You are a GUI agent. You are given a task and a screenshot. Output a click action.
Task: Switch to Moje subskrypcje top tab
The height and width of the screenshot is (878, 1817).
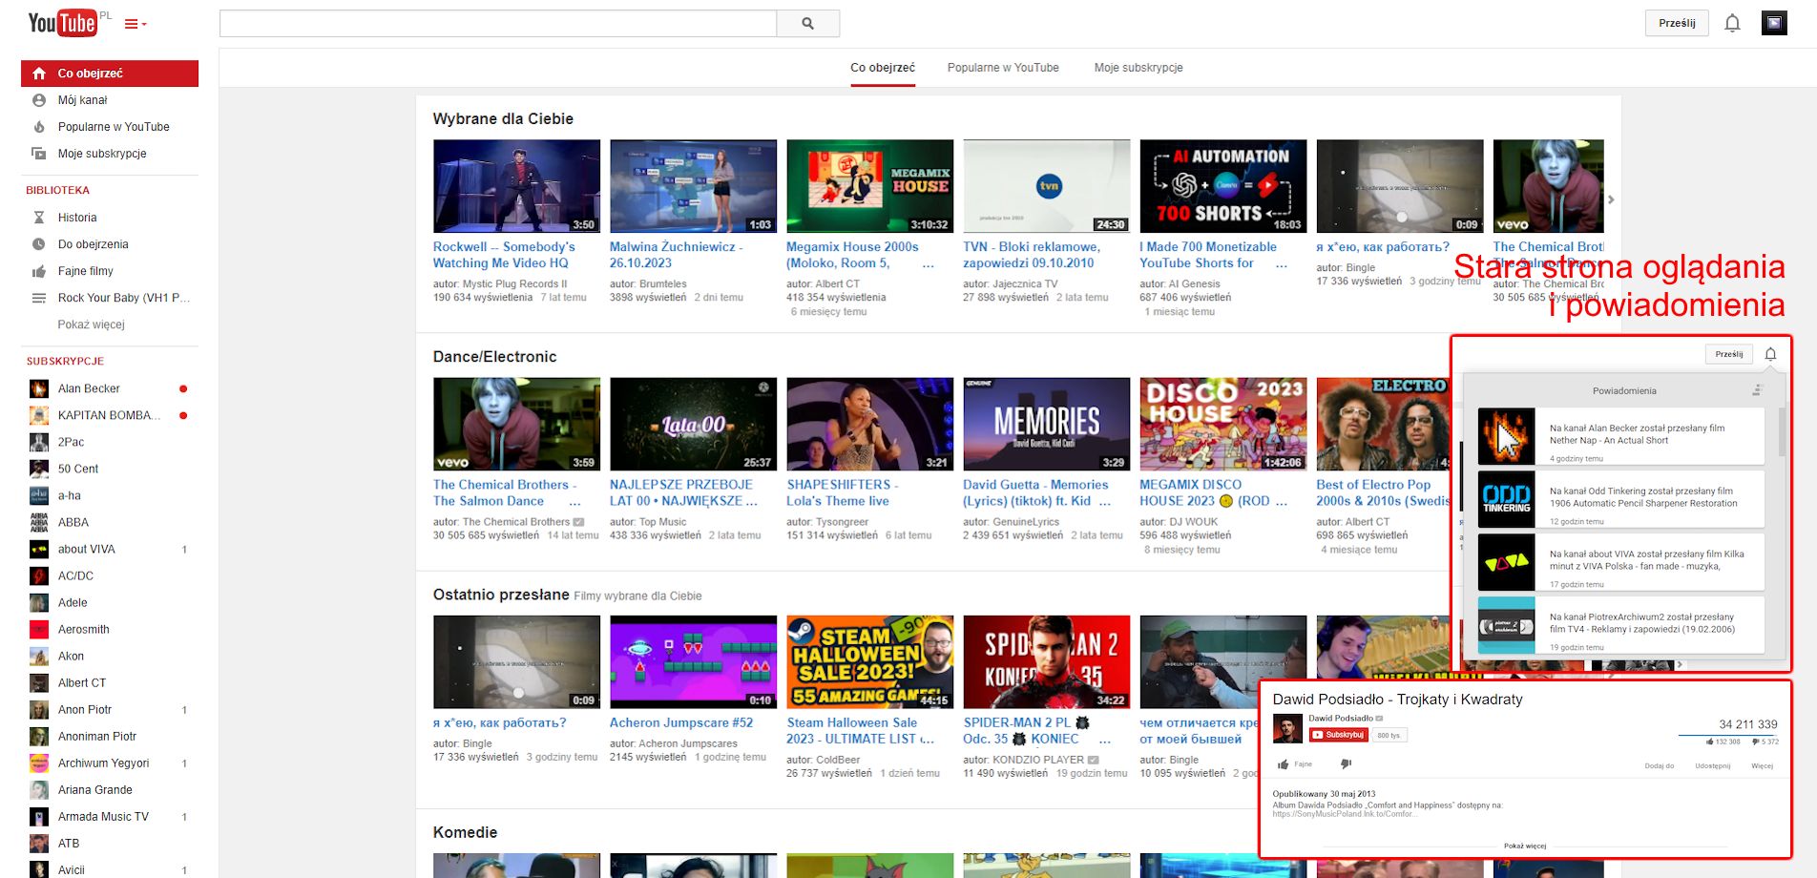click(1138, 68)
